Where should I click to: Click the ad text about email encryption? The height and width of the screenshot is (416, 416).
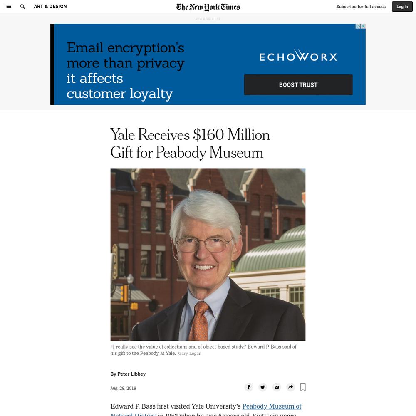click(x=126, y=71)
